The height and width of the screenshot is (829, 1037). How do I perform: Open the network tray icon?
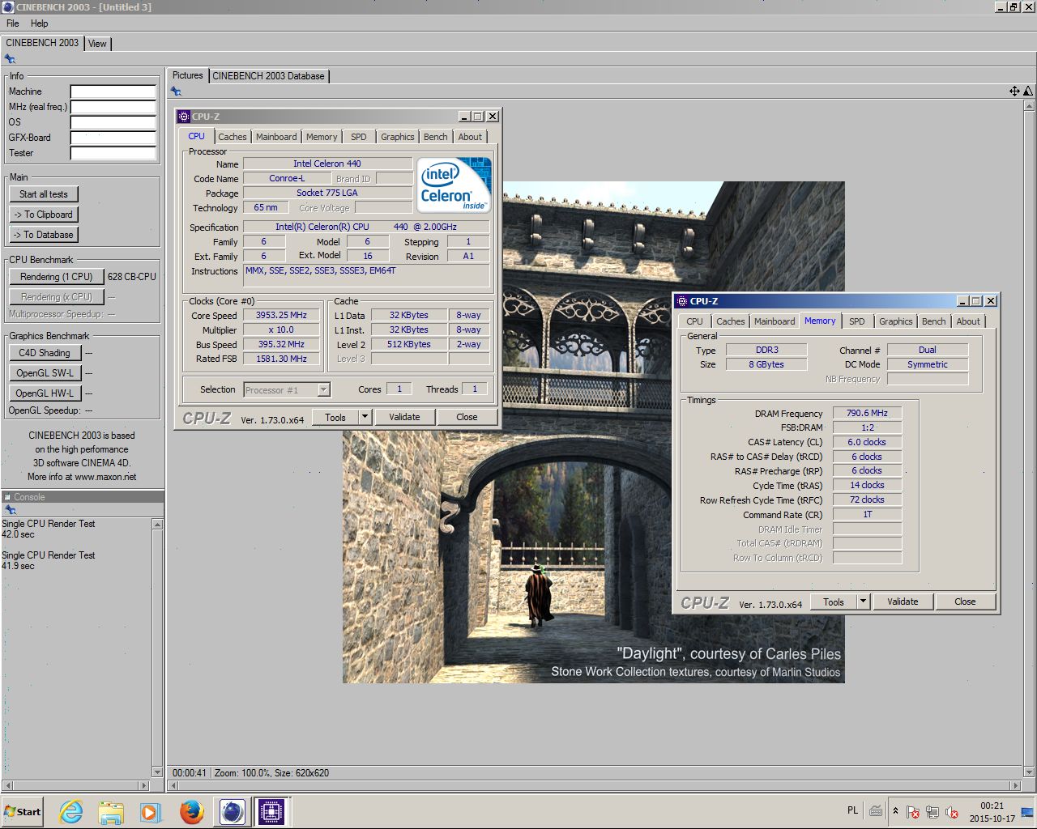(x=932, y=811)
